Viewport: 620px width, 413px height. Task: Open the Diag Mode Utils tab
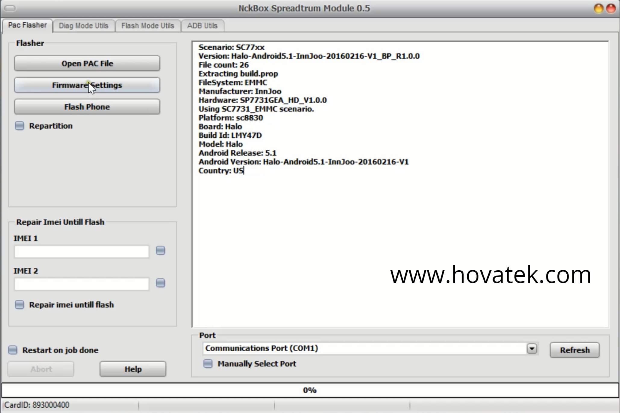[x=83, y=26]
